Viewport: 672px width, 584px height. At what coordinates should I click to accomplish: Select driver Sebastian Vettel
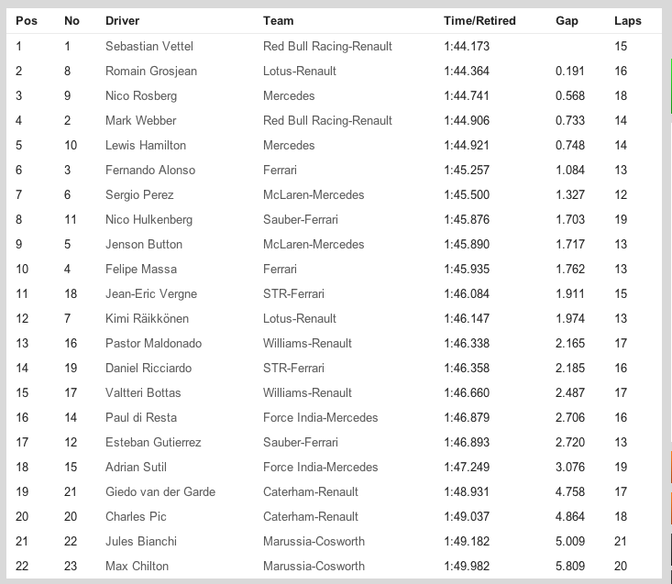pyautogui.click(x=149, y=46)
